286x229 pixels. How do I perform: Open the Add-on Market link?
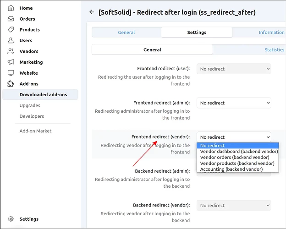point(35,131)
